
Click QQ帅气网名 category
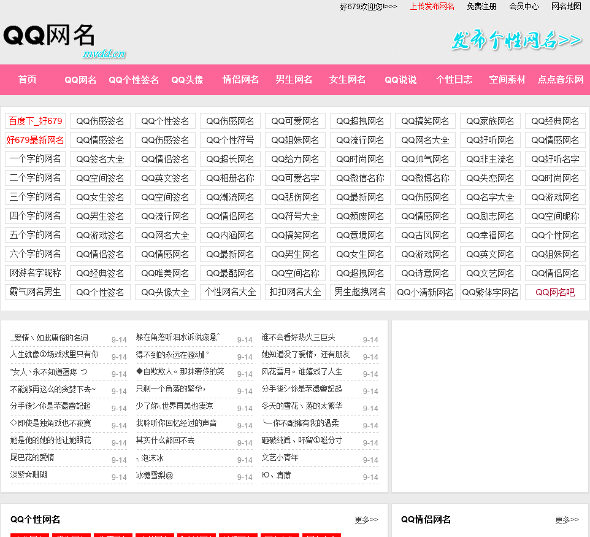coord(425,159)
